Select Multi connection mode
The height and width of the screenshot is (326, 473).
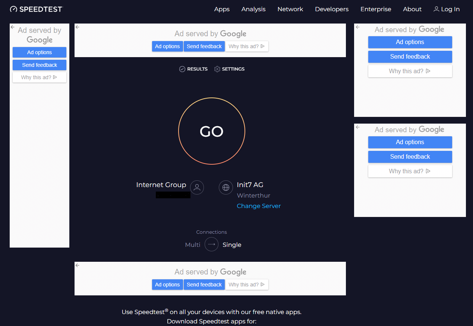[x=193, y=245]
